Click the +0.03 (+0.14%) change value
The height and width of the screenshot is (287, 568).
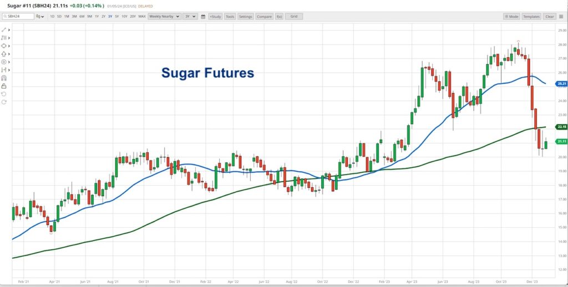click(x=87, y=6)
